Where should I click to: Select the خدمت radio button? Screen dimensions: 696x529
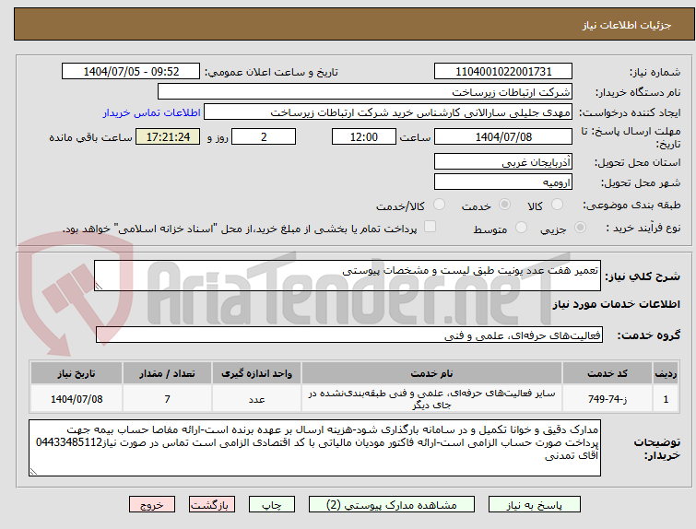coord(504,205)
